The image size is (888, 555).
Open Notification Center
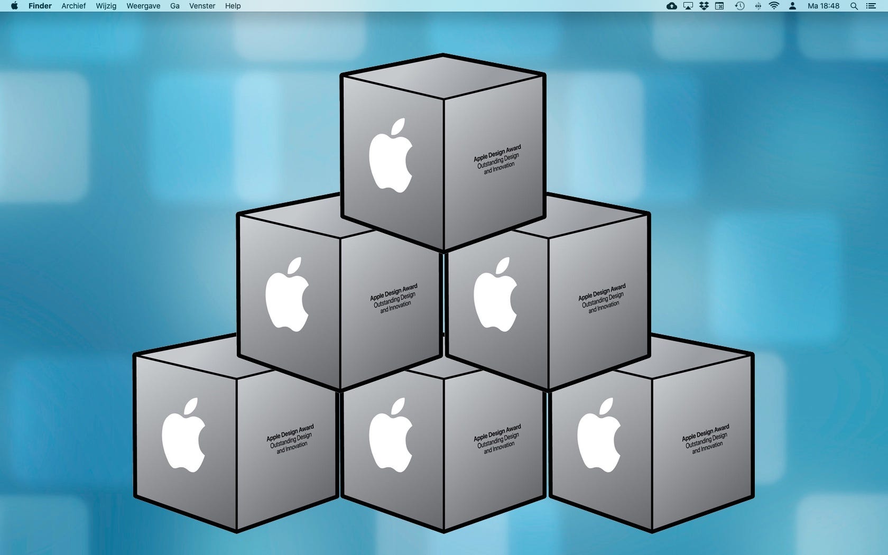pyautogui.click(x=871, y=6)
